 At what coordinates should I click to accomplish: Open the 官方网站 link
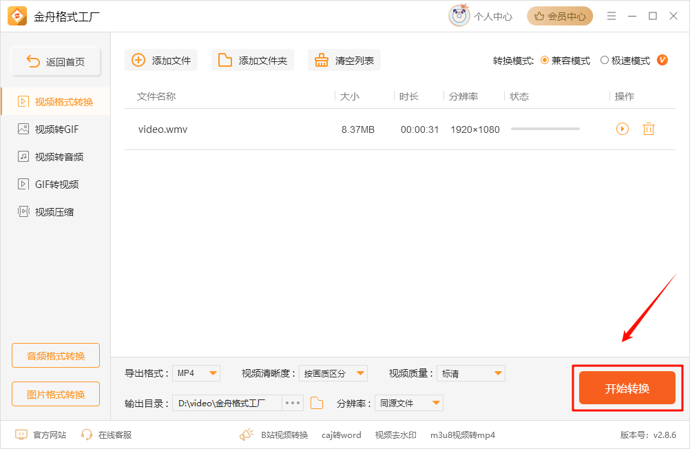pos(41,435)
